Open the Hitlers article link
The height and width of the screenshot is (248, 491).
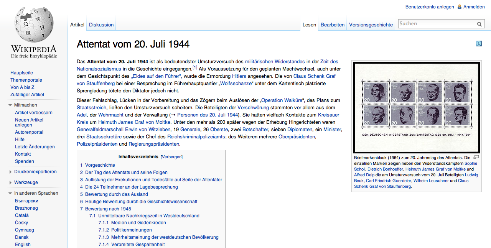coord(239,76)
